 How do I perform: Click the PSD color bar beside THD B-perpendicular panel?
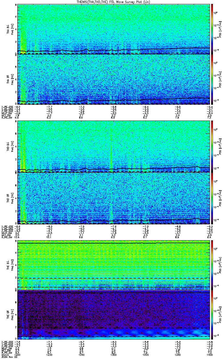pos(212,147)
